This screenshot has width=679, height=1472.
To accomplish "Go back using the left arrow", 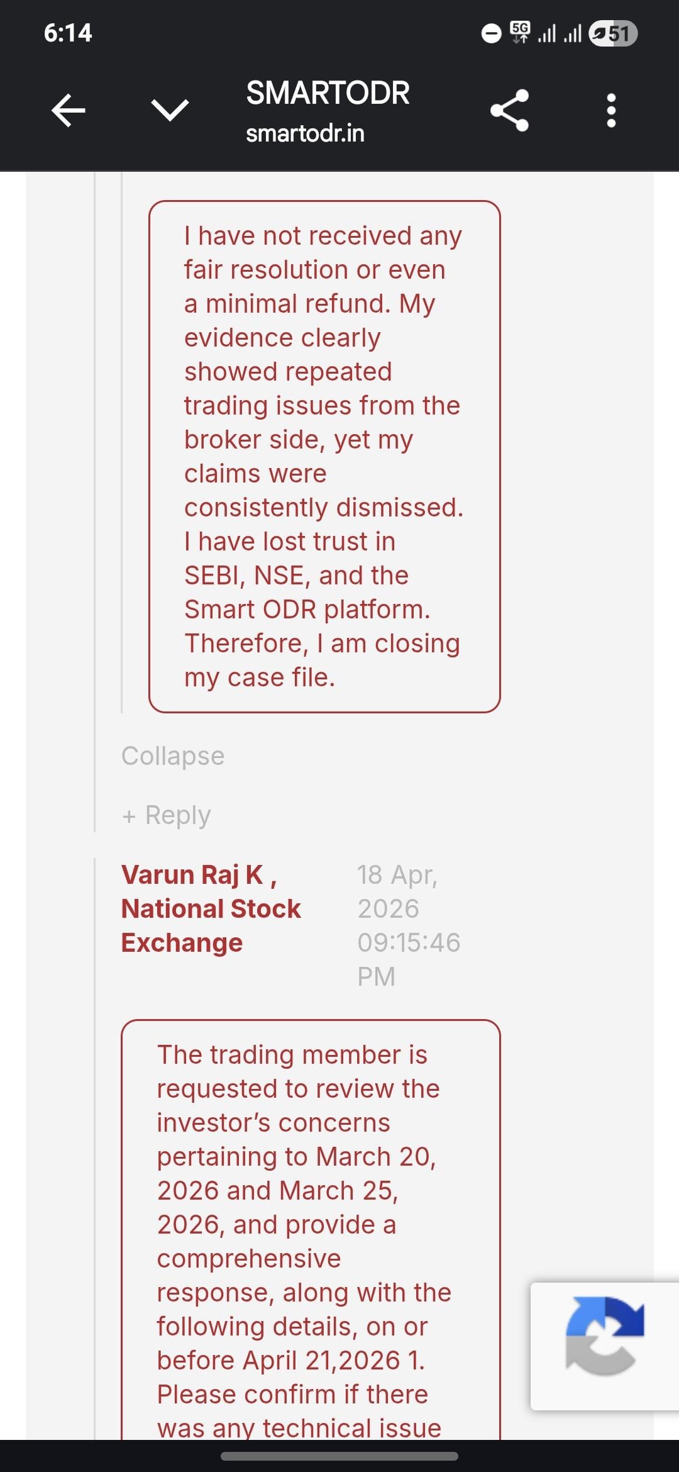I will pos(68,111).
